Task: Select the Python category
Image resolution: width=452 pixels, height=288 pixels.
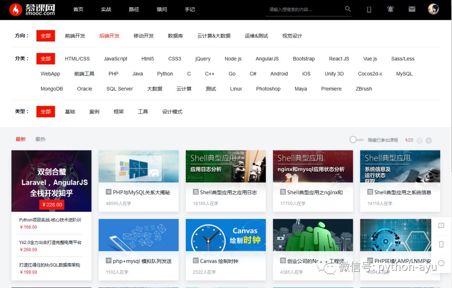Action: (x=165, y=74)
